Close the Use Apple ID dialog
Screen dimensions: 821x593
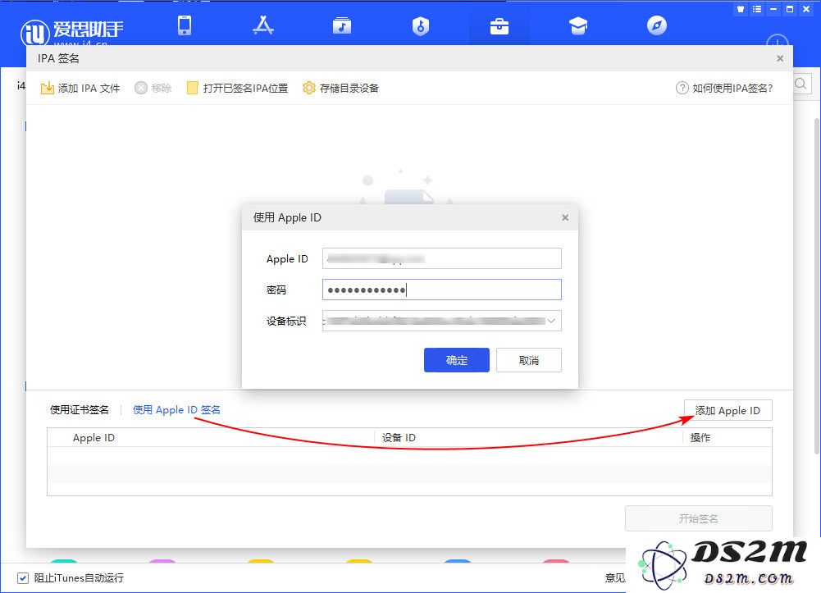[x=565, y=217]
